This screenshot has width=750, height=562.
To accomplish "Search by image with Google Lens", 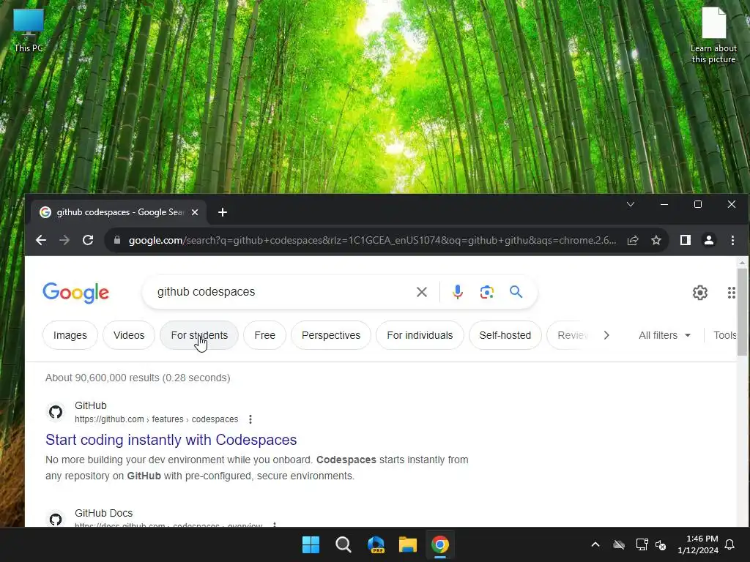I will pyautogui.click(x=486, y=292).
